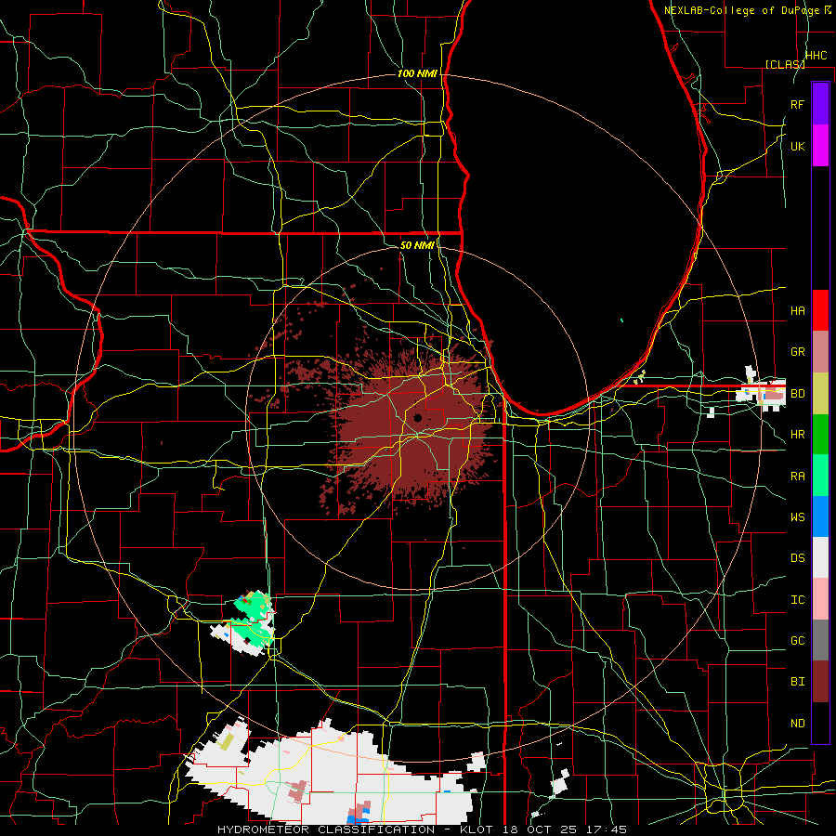Click the 50 NMI range ring label
This screenshot has width=836, height=836.
pos(417,245)
